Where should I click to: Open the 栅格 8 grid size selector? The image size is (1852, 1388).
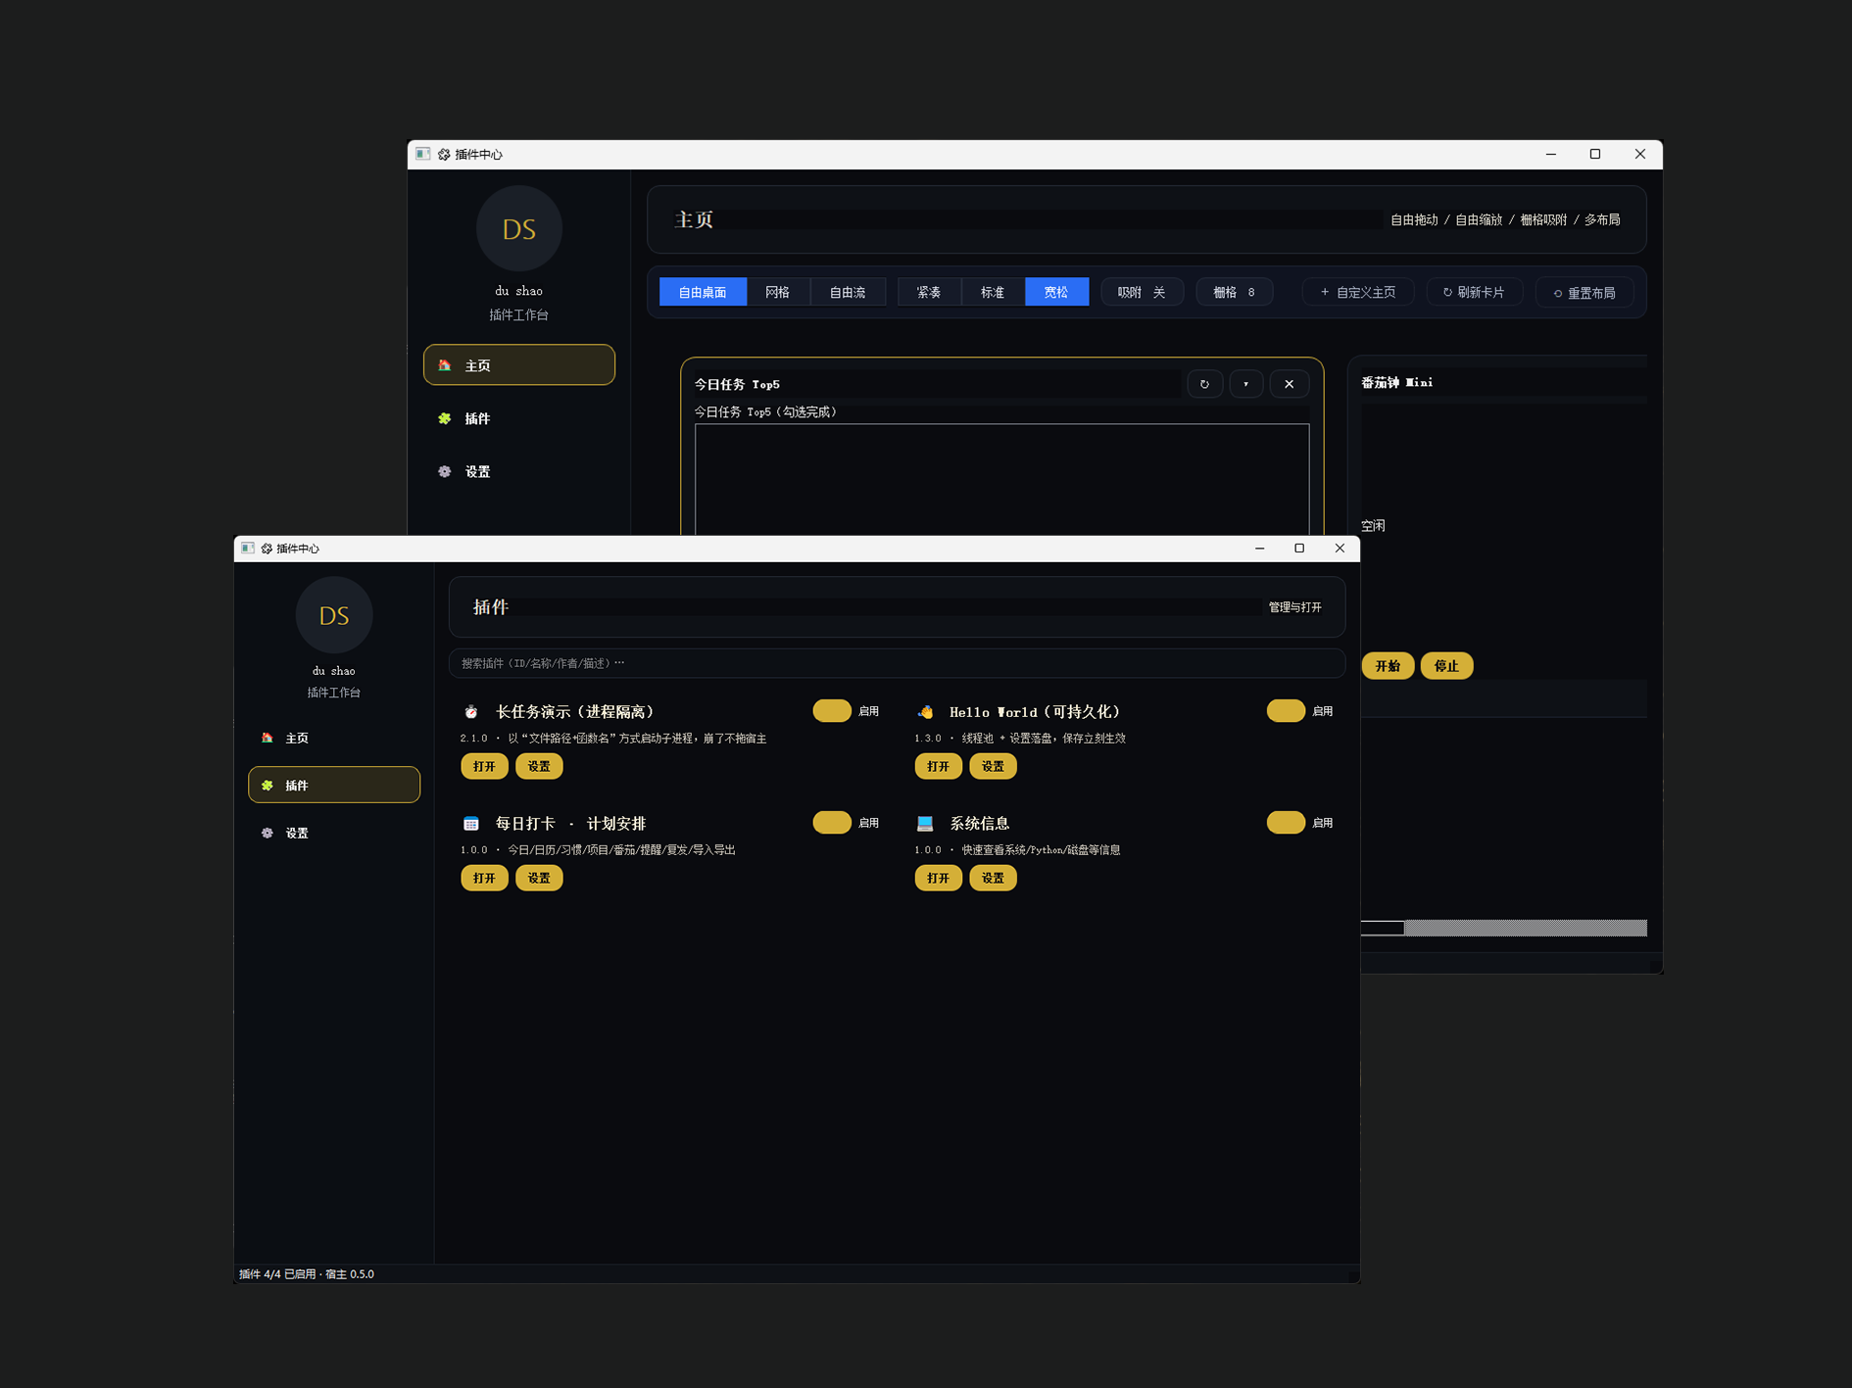(x=1234, y=292)
